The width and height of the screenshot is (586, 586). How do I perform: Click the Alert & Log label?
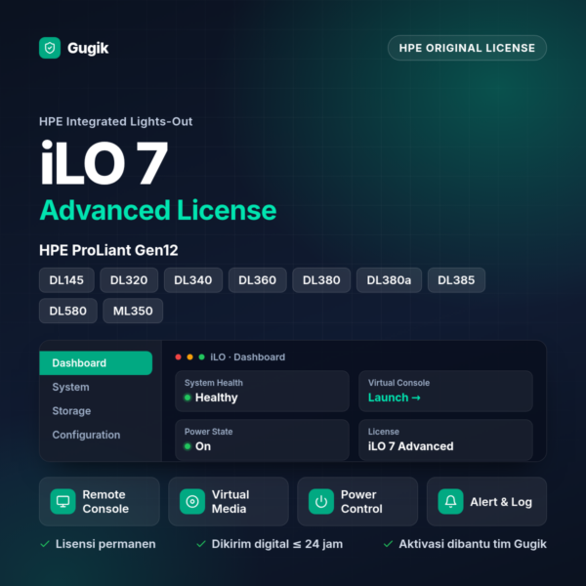501,502
